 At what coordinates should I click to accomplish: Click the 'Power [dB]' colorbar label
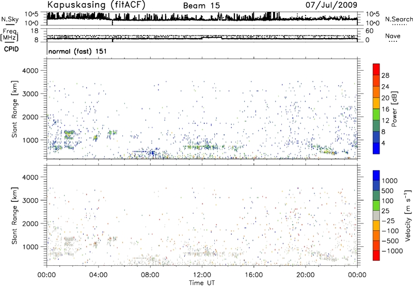[x=394, y=109]
